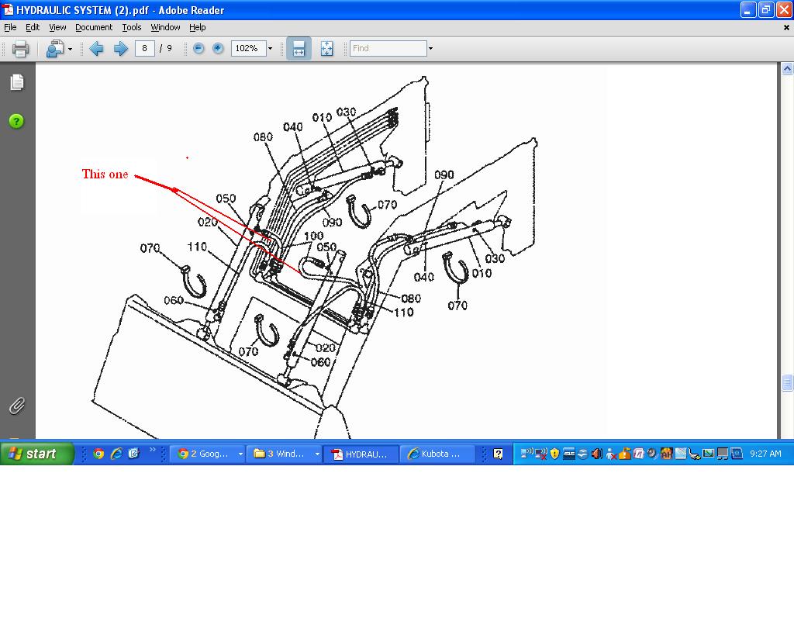Click the Print icon in the toolbar

pos(20,49)
